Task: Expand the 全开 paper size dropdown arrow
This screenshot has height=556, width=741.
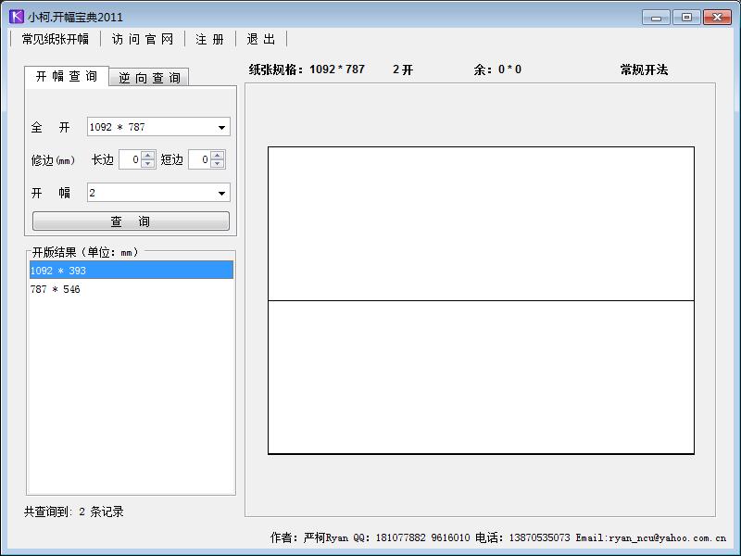Action: pos(221,127)
